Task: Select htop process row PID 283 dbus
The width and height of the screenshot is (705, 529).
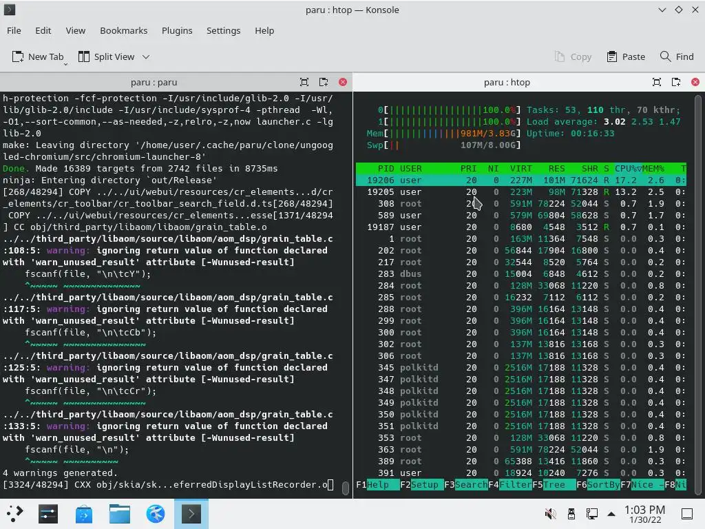Action: (521, 273)
